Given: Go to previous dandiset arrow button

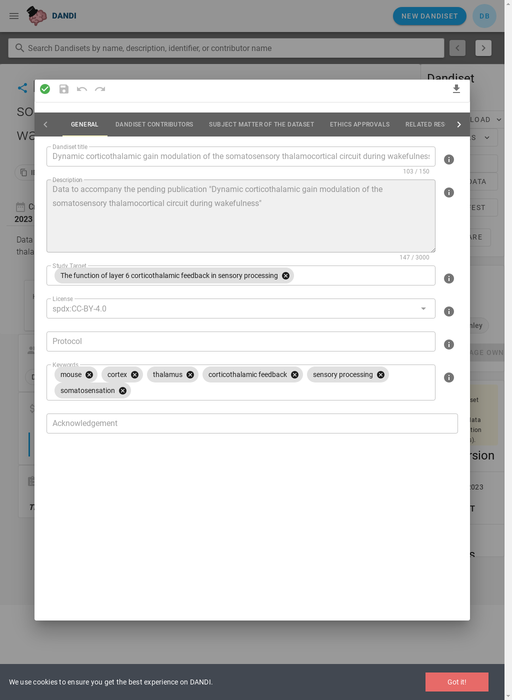Looking at the screenshot, I should (x=457, y=48).
